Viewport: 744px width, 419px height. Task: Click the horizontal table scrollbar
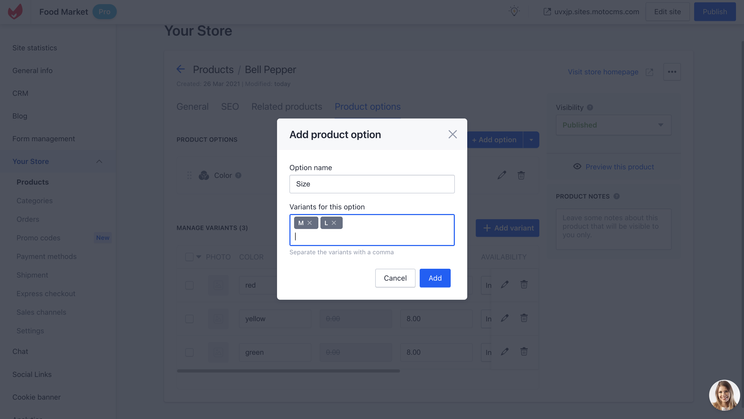click(288, 371)
